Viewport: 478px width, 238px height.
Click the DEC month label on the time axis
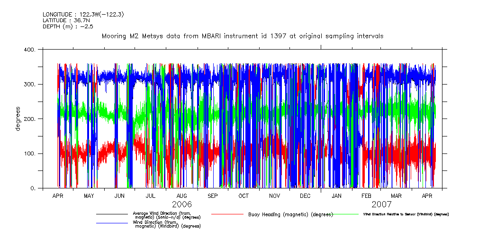click(305, 195)
